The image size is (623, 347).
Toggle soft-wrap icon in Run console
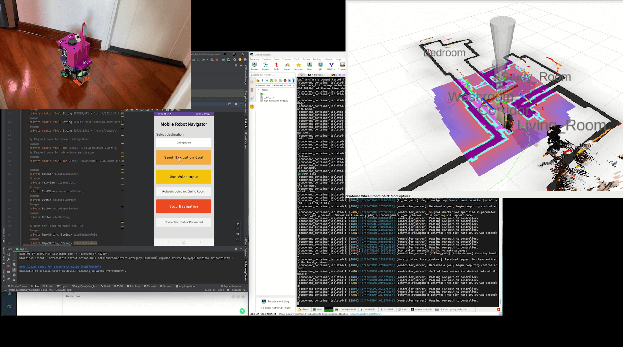pyautogui.click(x=14, y=265)
